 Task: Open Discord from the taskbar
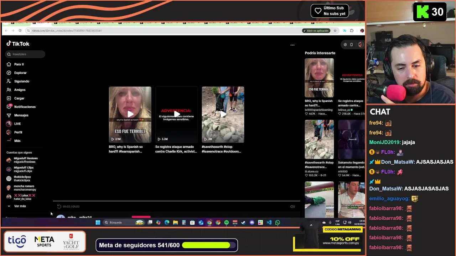click(x=252, y=223)
